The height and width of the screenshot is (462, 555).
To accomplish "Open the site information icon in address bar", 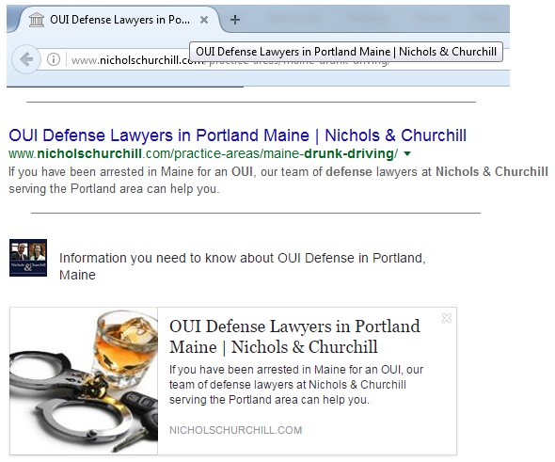I will [x=54, y=59].
